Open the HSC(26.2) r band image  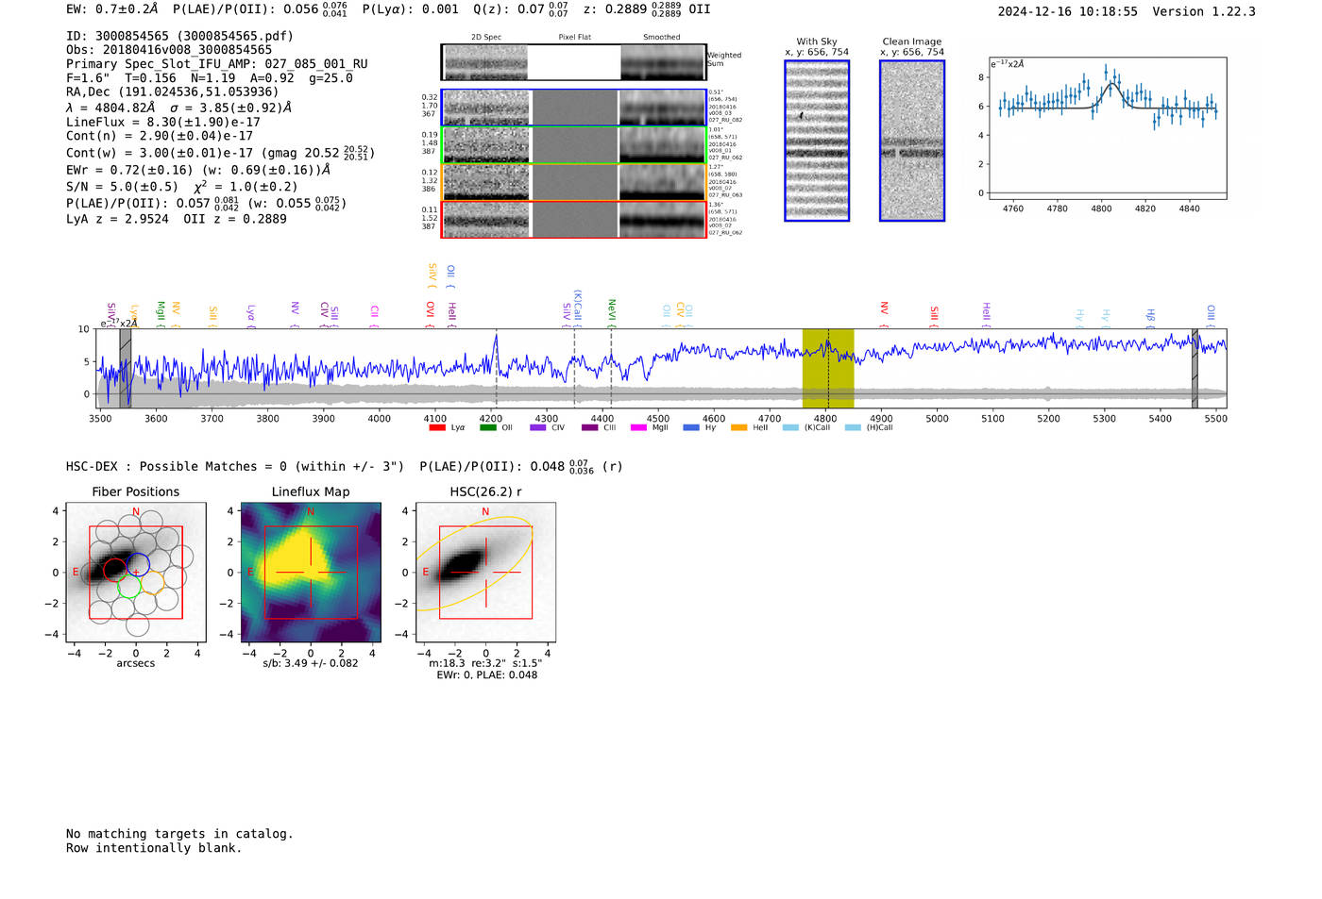point(485,572)
